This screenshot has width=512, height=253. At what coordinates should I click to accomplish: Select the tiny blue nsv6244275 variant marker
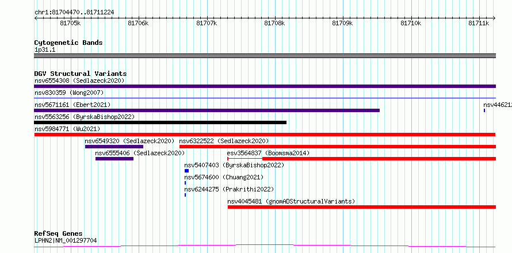(x=185, y=195)
